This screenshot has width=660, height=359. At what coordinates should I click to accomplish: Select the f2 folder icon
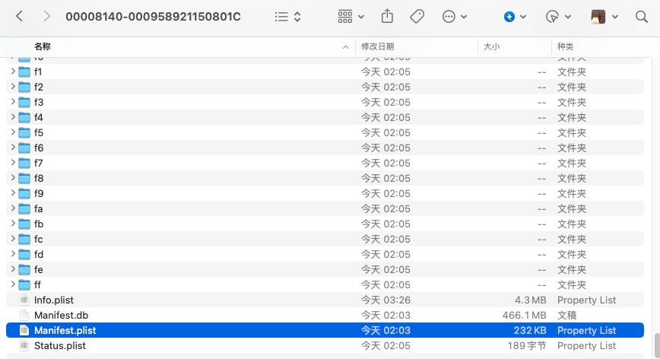click(x=24, y=87)
